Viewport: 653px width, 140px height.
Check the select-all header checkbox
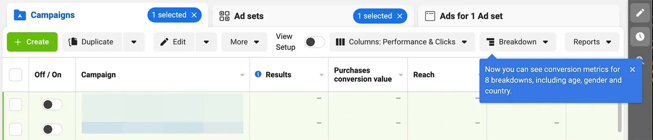(16, 75)
